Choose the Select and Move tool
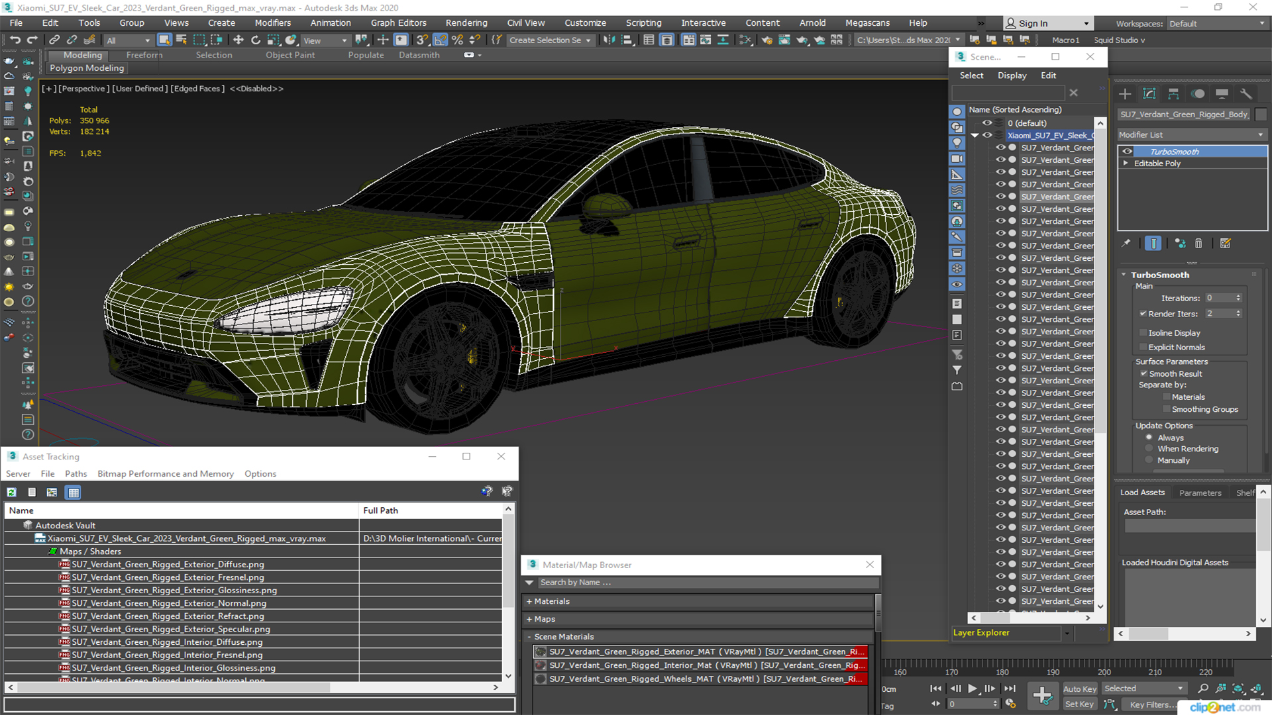This screenshot has height=715, width=1272. click(x=238, y=40)
